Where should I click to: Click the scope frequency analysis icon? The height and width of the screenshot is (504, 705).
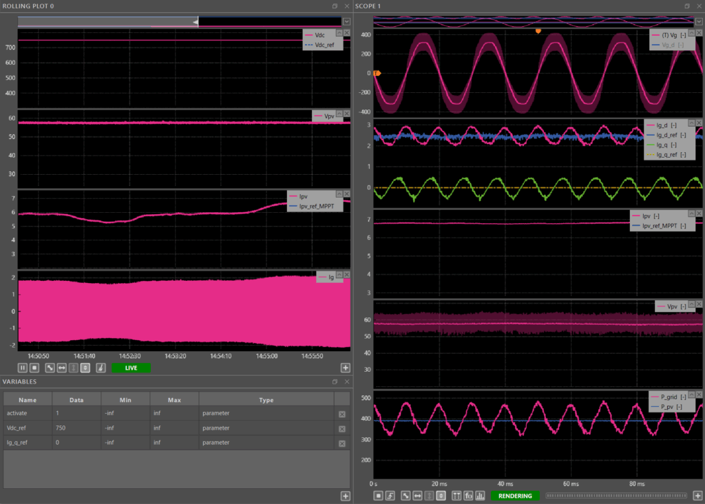468,496
